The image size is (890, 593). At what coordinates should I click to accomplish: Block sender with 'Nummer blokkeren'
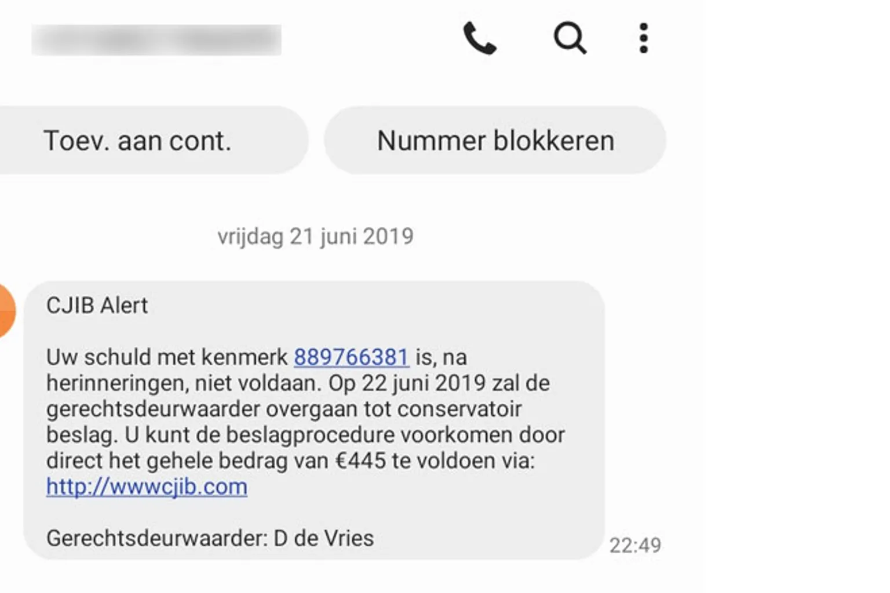[x=495, y=141]
